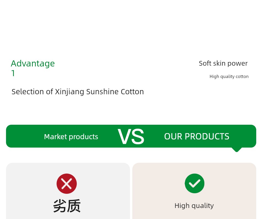
Task: Click Selection of Xinjiang Sunshine Cotton line
Action: [78, 92]
